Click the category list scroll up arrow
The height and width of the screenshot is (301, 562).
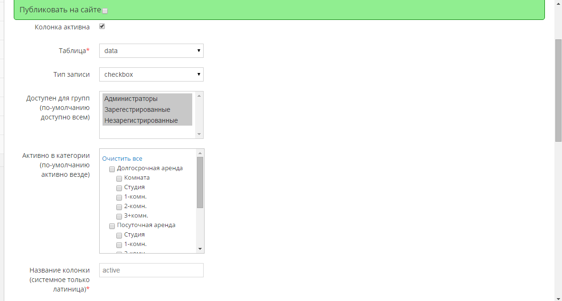pos(200,153)
